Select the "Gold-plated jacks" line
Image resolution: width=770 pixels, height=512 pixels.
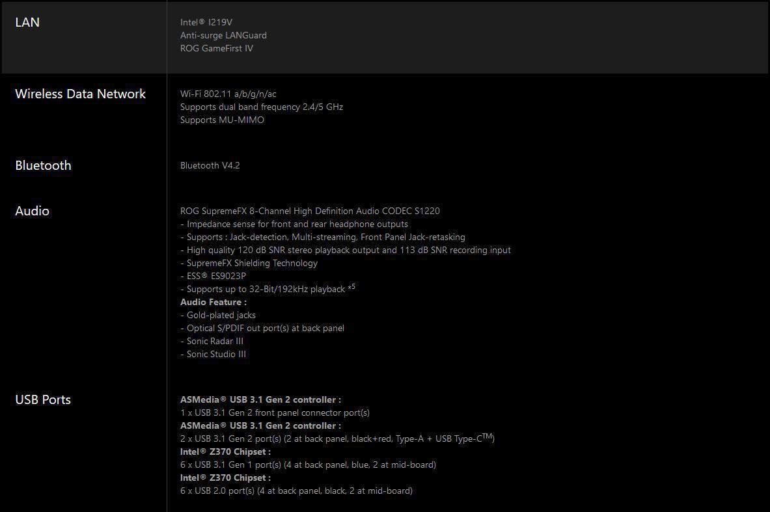[x=218, y=315]
